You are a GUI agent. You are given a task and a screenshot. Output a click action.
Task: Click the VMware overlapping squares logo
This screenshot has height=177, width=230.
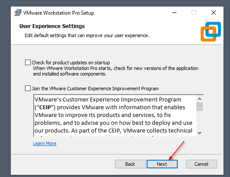(x=211, y=32)
